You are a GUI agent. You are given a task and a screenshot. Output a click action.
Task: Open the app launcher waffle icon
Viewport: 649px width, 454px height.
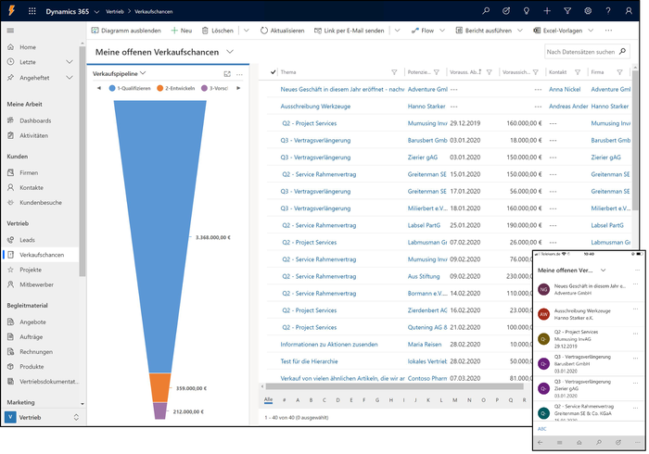pos(32,11)
